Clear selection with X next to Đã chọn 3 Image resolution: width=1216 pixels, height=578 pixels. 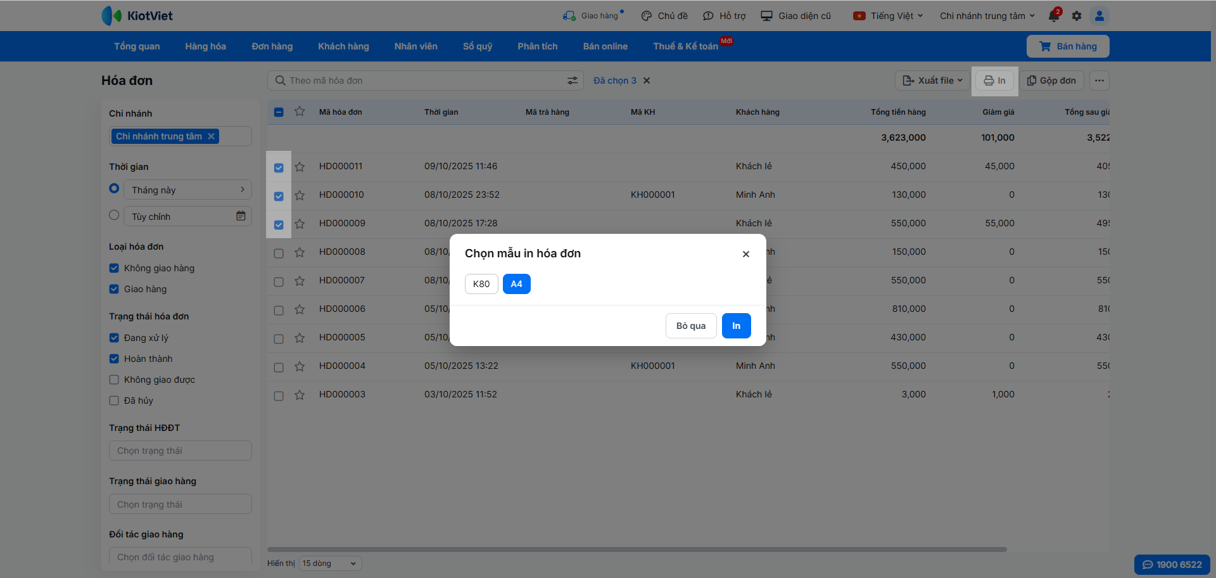pos(647,80)
